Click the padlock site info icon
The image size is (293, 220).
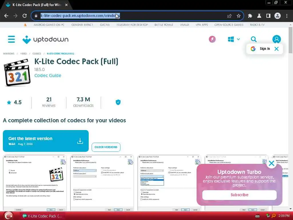pyautogui.click(x=36, y=16)
